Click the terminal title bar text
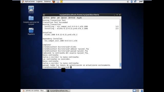164x92 pixels. (79, 15)
